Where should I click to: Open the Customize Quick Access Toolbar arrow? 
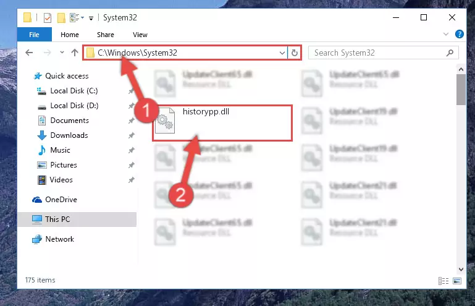[x=91, y=19]
